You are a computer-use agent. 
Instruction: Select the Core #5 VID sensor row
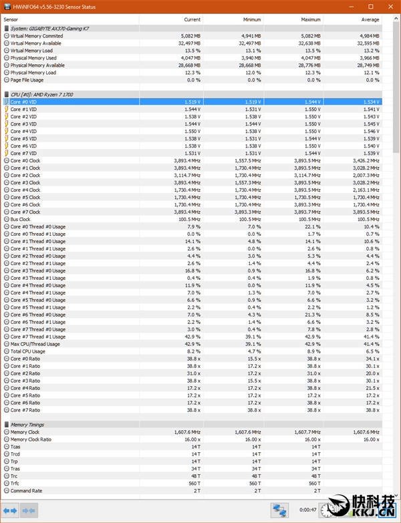point(192,138)
